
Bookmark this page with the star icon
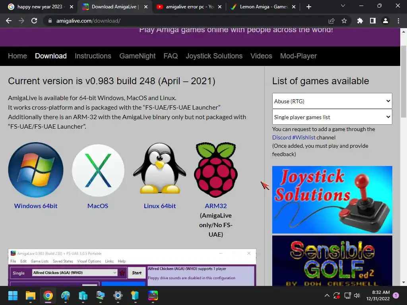(344, 21)
